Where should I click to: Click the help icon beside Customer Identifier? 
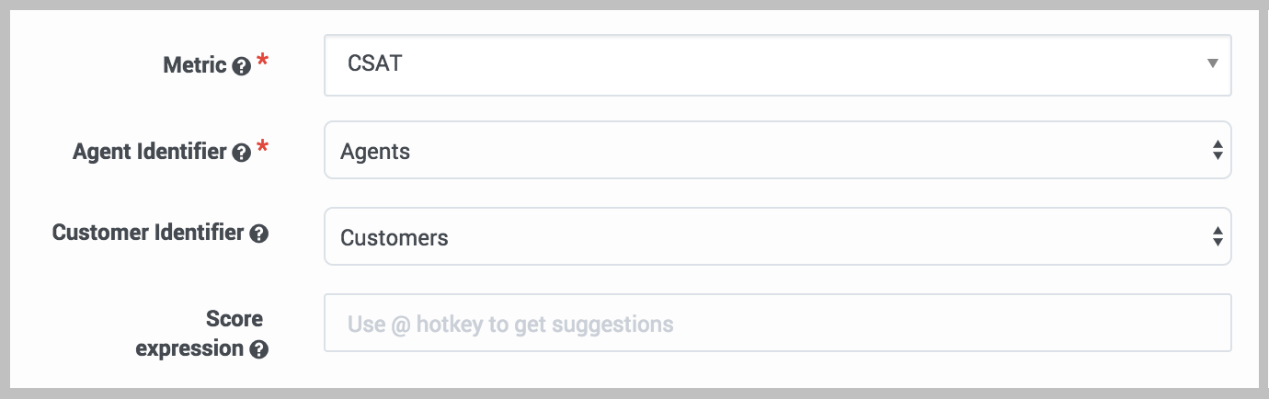coord(259,234)
